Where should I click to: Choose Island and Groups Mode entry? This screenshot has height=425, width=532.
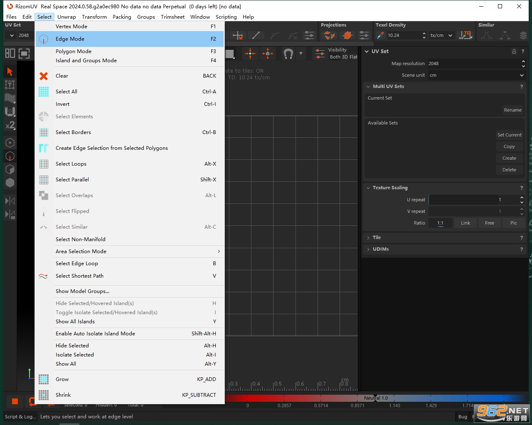(x=130, y=61)
